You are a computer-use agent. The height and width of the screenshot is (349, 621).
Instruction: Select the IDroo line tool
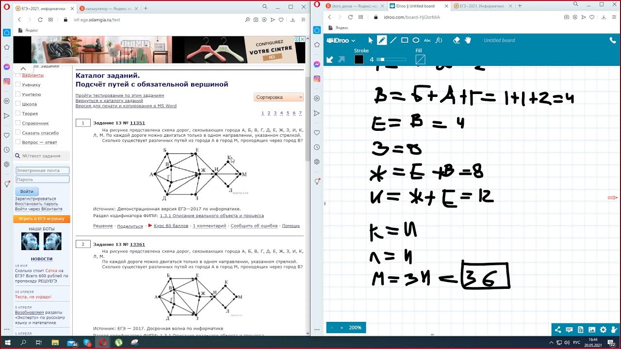393,40
